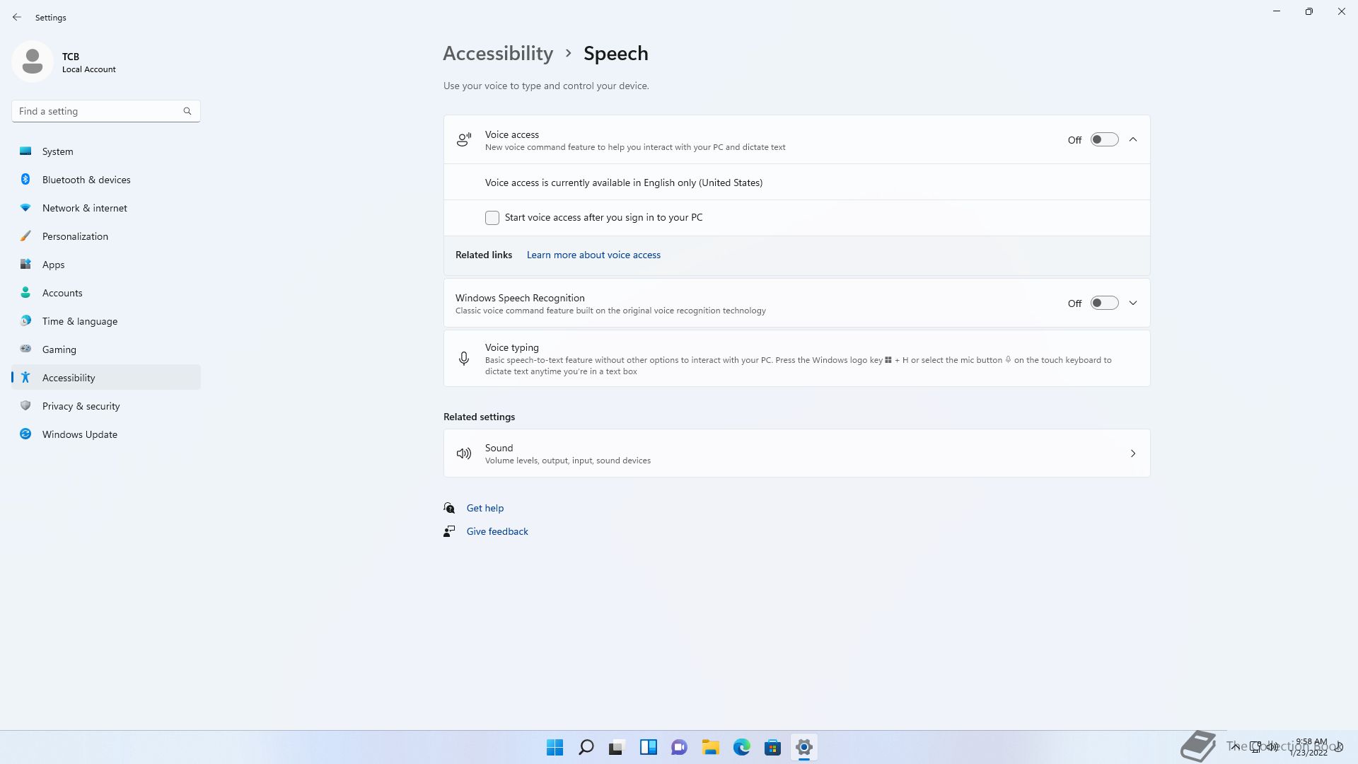Launch Microsoft Edge from taskbar

pyautogui.click(x=742, y=747)
